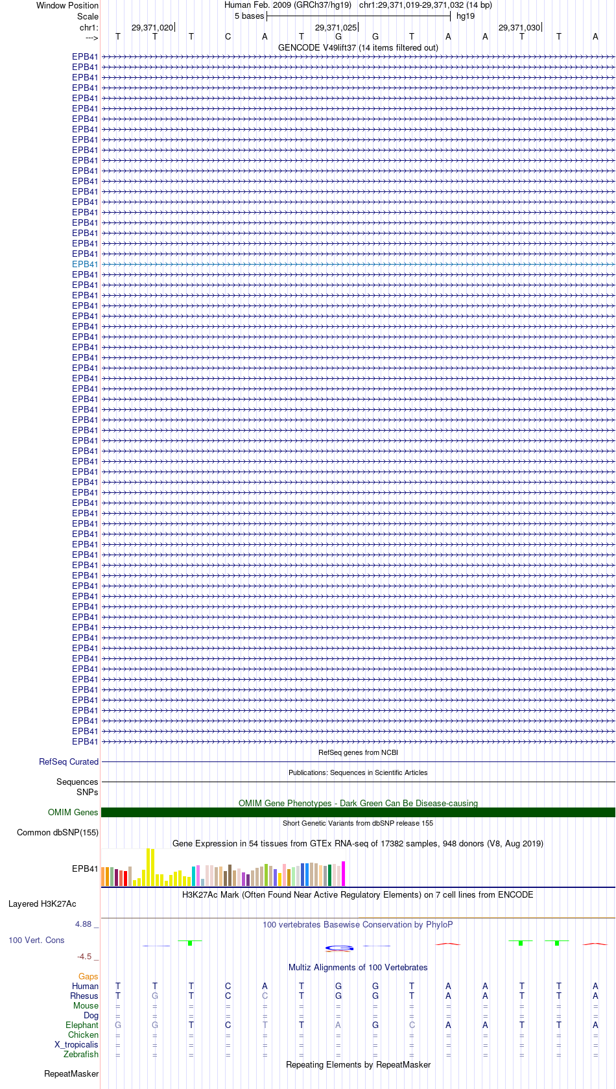Click the ---> sequence direction arrow
This screenshot has width=616, height=1089.
(91, 38)
